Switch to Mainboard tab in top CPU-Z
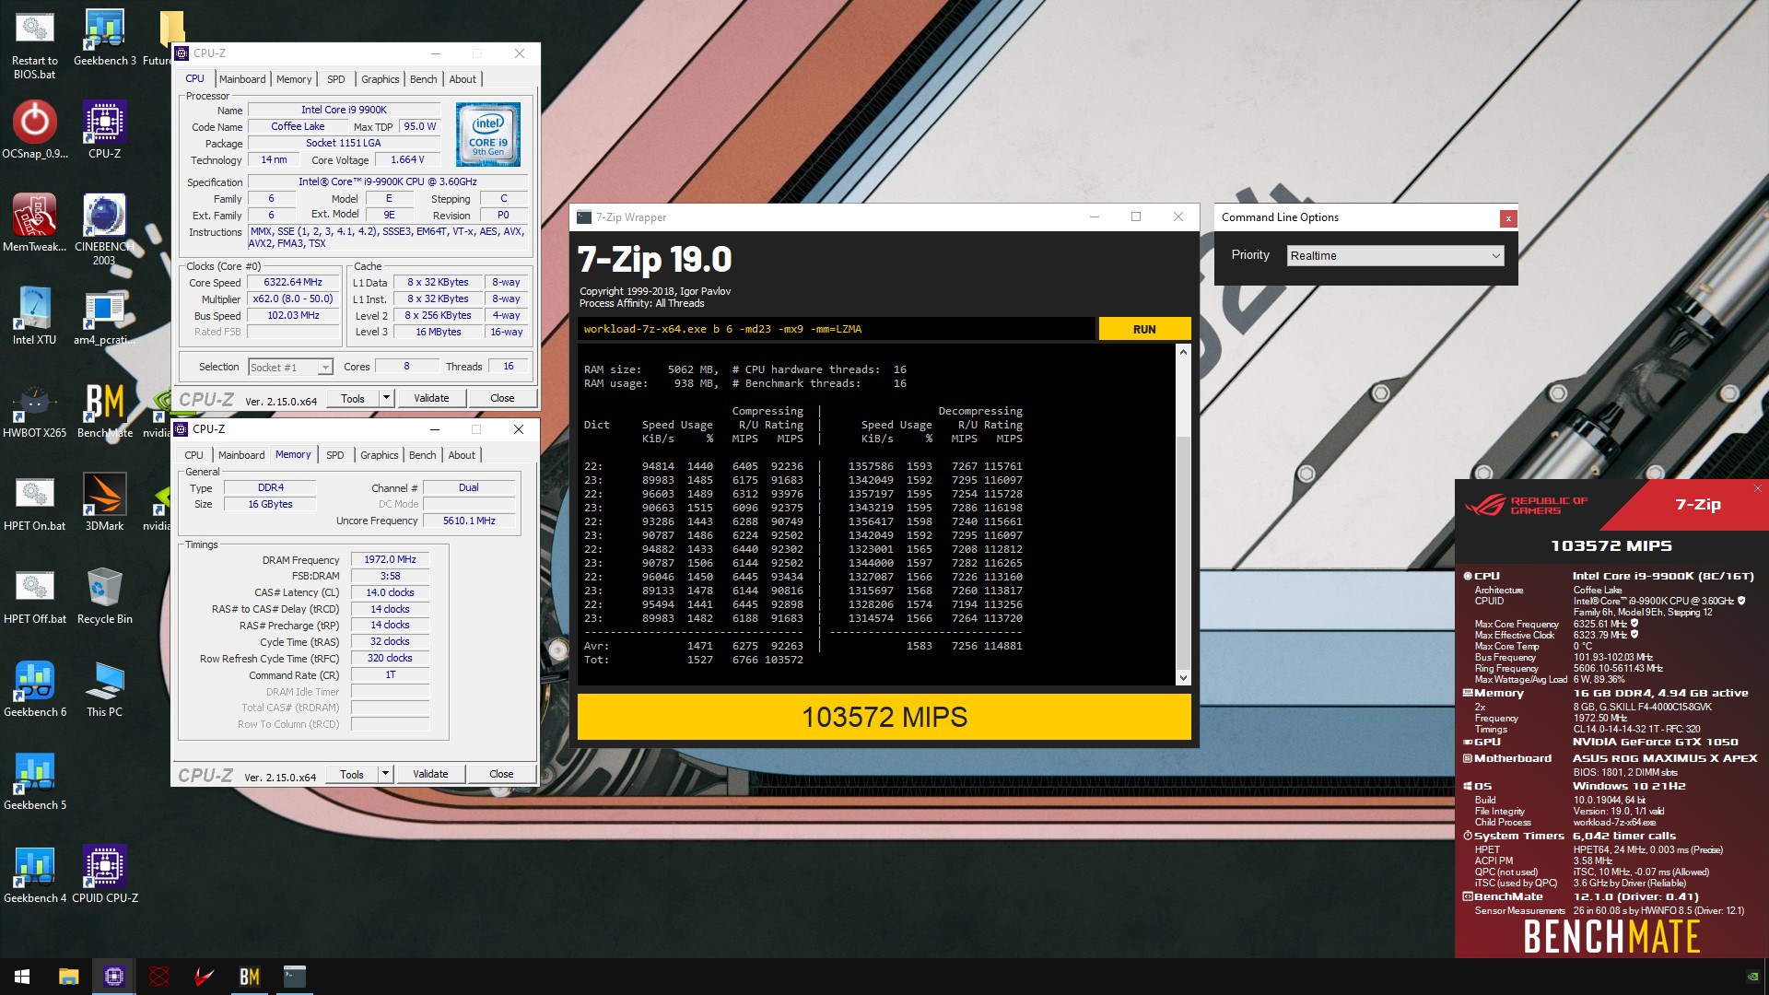Image resolution: width=1769 pixels, height=995 pixels. (x=242, y=79)
